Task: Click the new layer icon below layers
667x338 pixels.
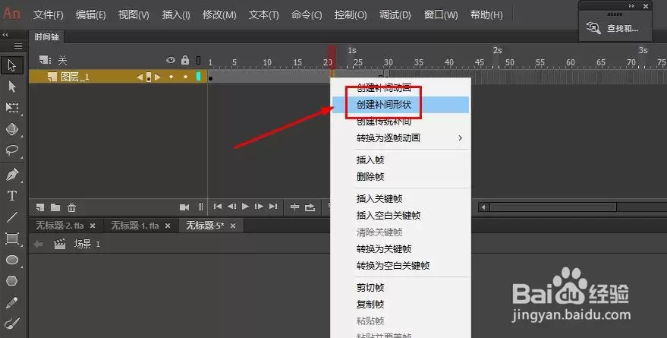Action: [40, 207]
